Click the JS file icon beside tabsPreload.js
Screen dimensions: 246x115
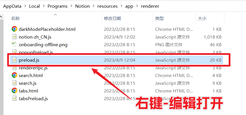15,98
